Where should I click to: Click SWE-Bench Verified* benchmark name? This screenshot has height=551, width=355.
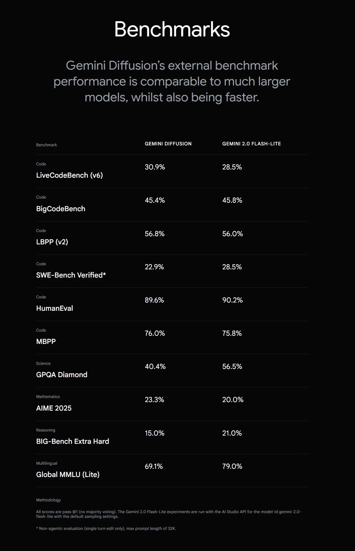pyautogui.click(x=71, y=275)
